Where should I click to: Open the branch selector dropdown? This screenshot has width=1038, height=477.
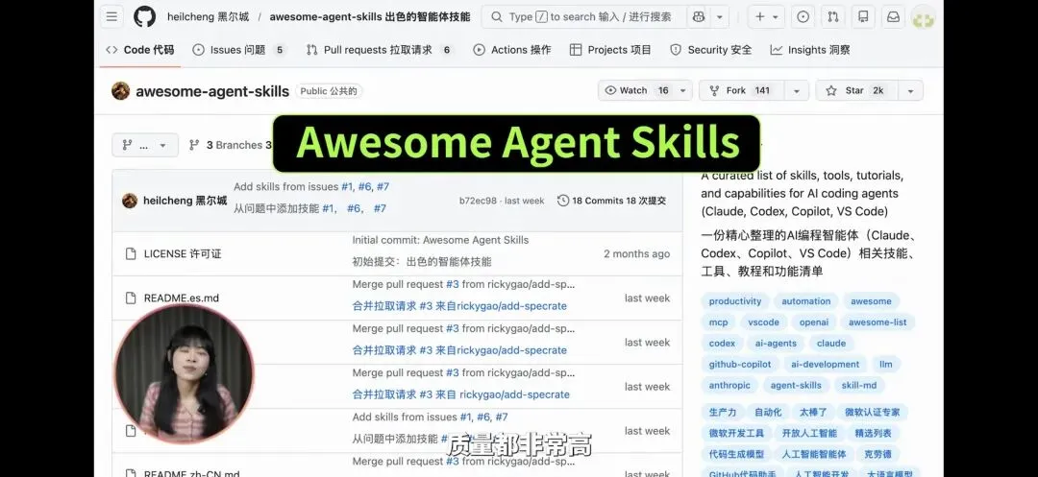[145, 145]
